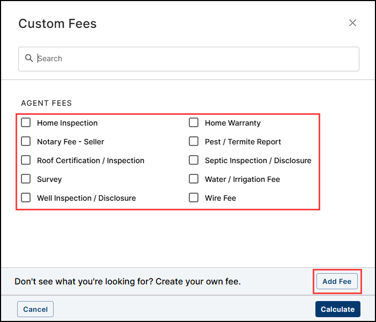Screen dimensions: 376x322
Task: Click the 'Wire Fee' label text
Action: 220,198
